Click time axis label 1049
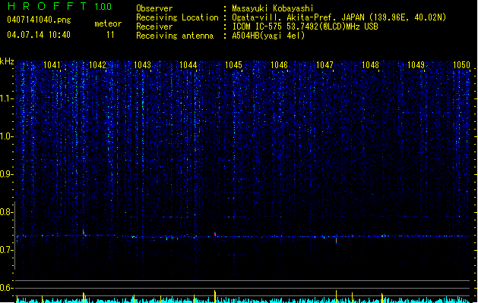This screenshot has height=303, width=478. pyautogui.click(x=416, y=64)
